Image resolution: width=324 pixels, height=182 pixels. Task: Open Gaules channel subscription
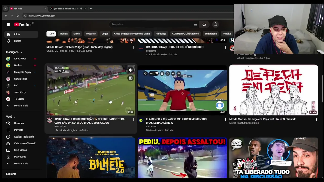coord(21,65)
